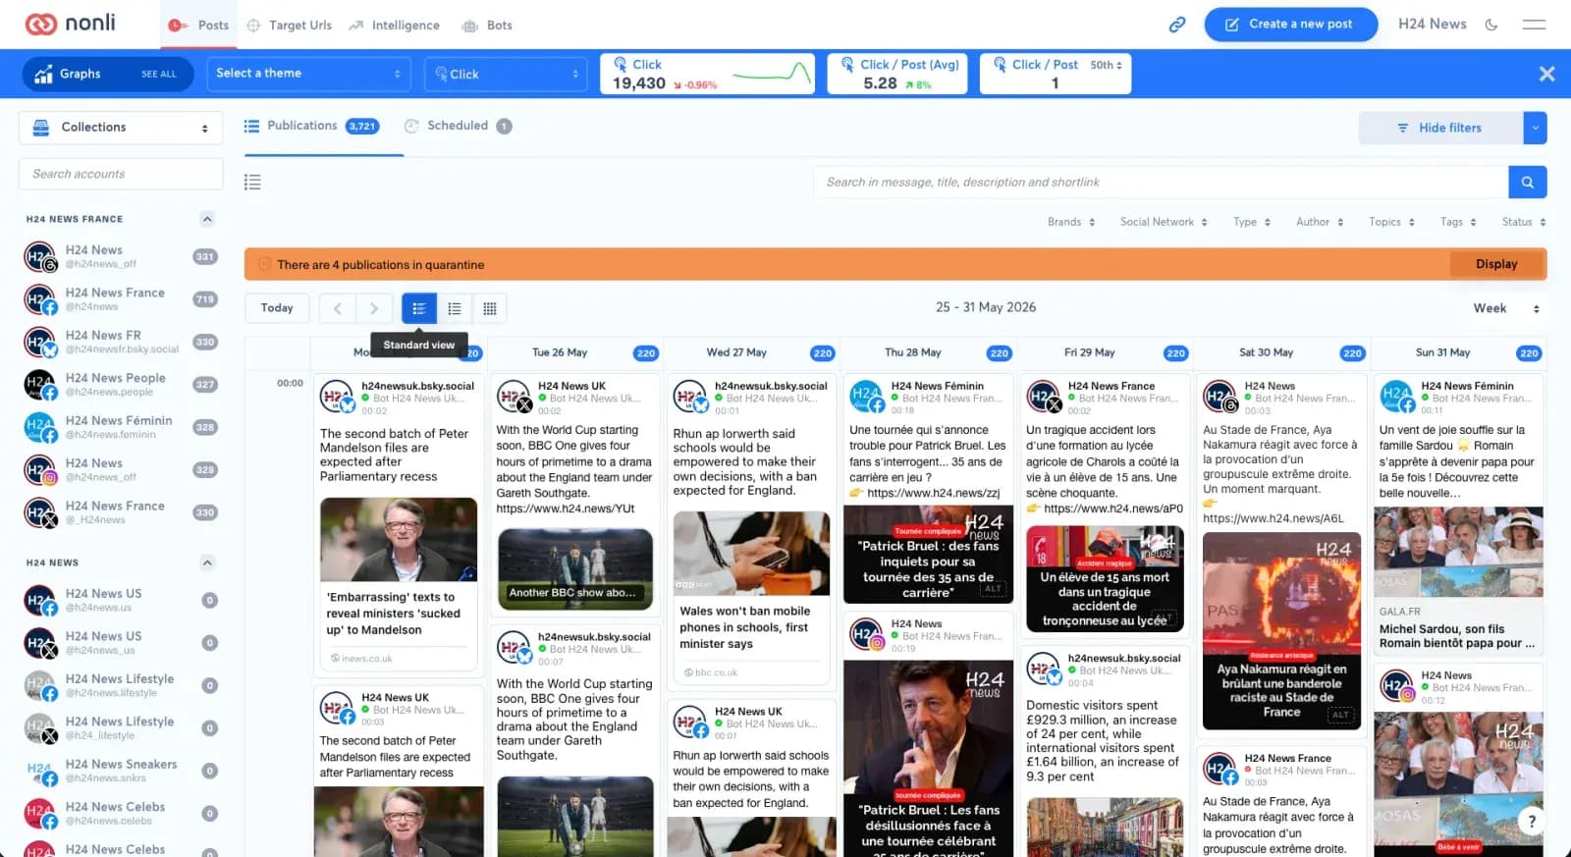Click Create a new post button
1571x857 pixels.
click(x=1290, y=25)
